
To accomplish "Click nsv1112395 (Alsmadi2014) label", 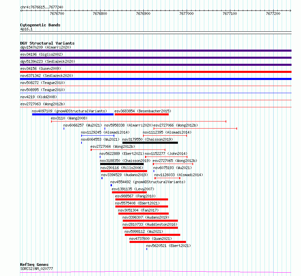I will (x=167, y=132).
